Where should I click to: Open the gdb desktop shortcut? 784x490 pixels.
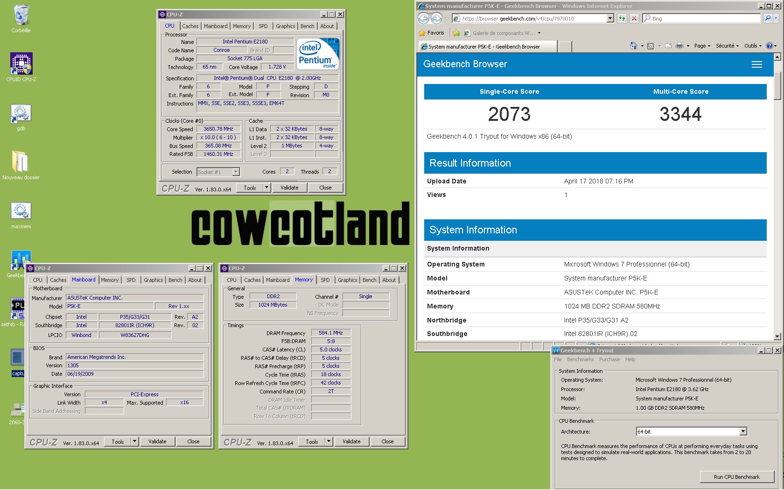(21, 117)
